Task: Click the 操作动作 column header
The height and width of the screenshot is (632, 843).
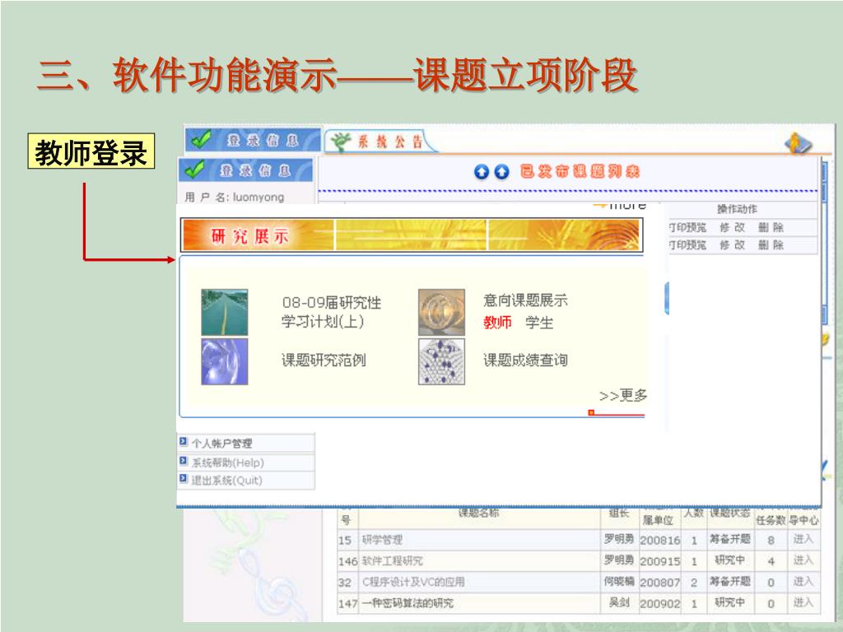Action: [737, 209]
